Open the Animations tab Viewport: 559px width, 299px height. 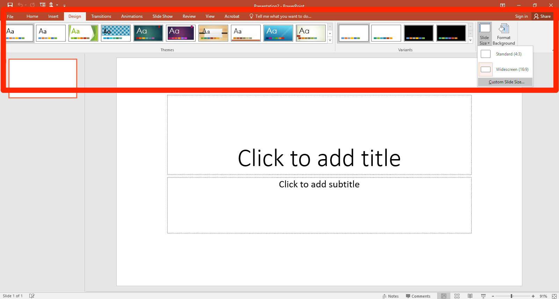(x=132, y=16)
